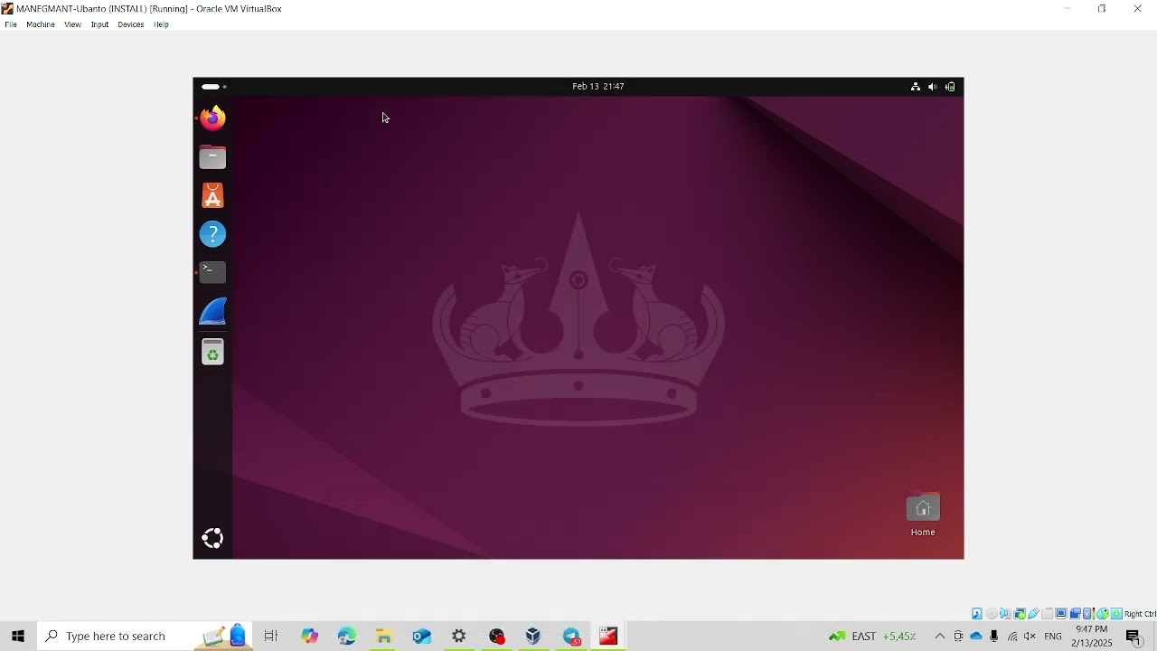Launch Copilot from the taskbar
Image resolution: width=1157 pixels, height=651 pixels.
coord(310,637)
